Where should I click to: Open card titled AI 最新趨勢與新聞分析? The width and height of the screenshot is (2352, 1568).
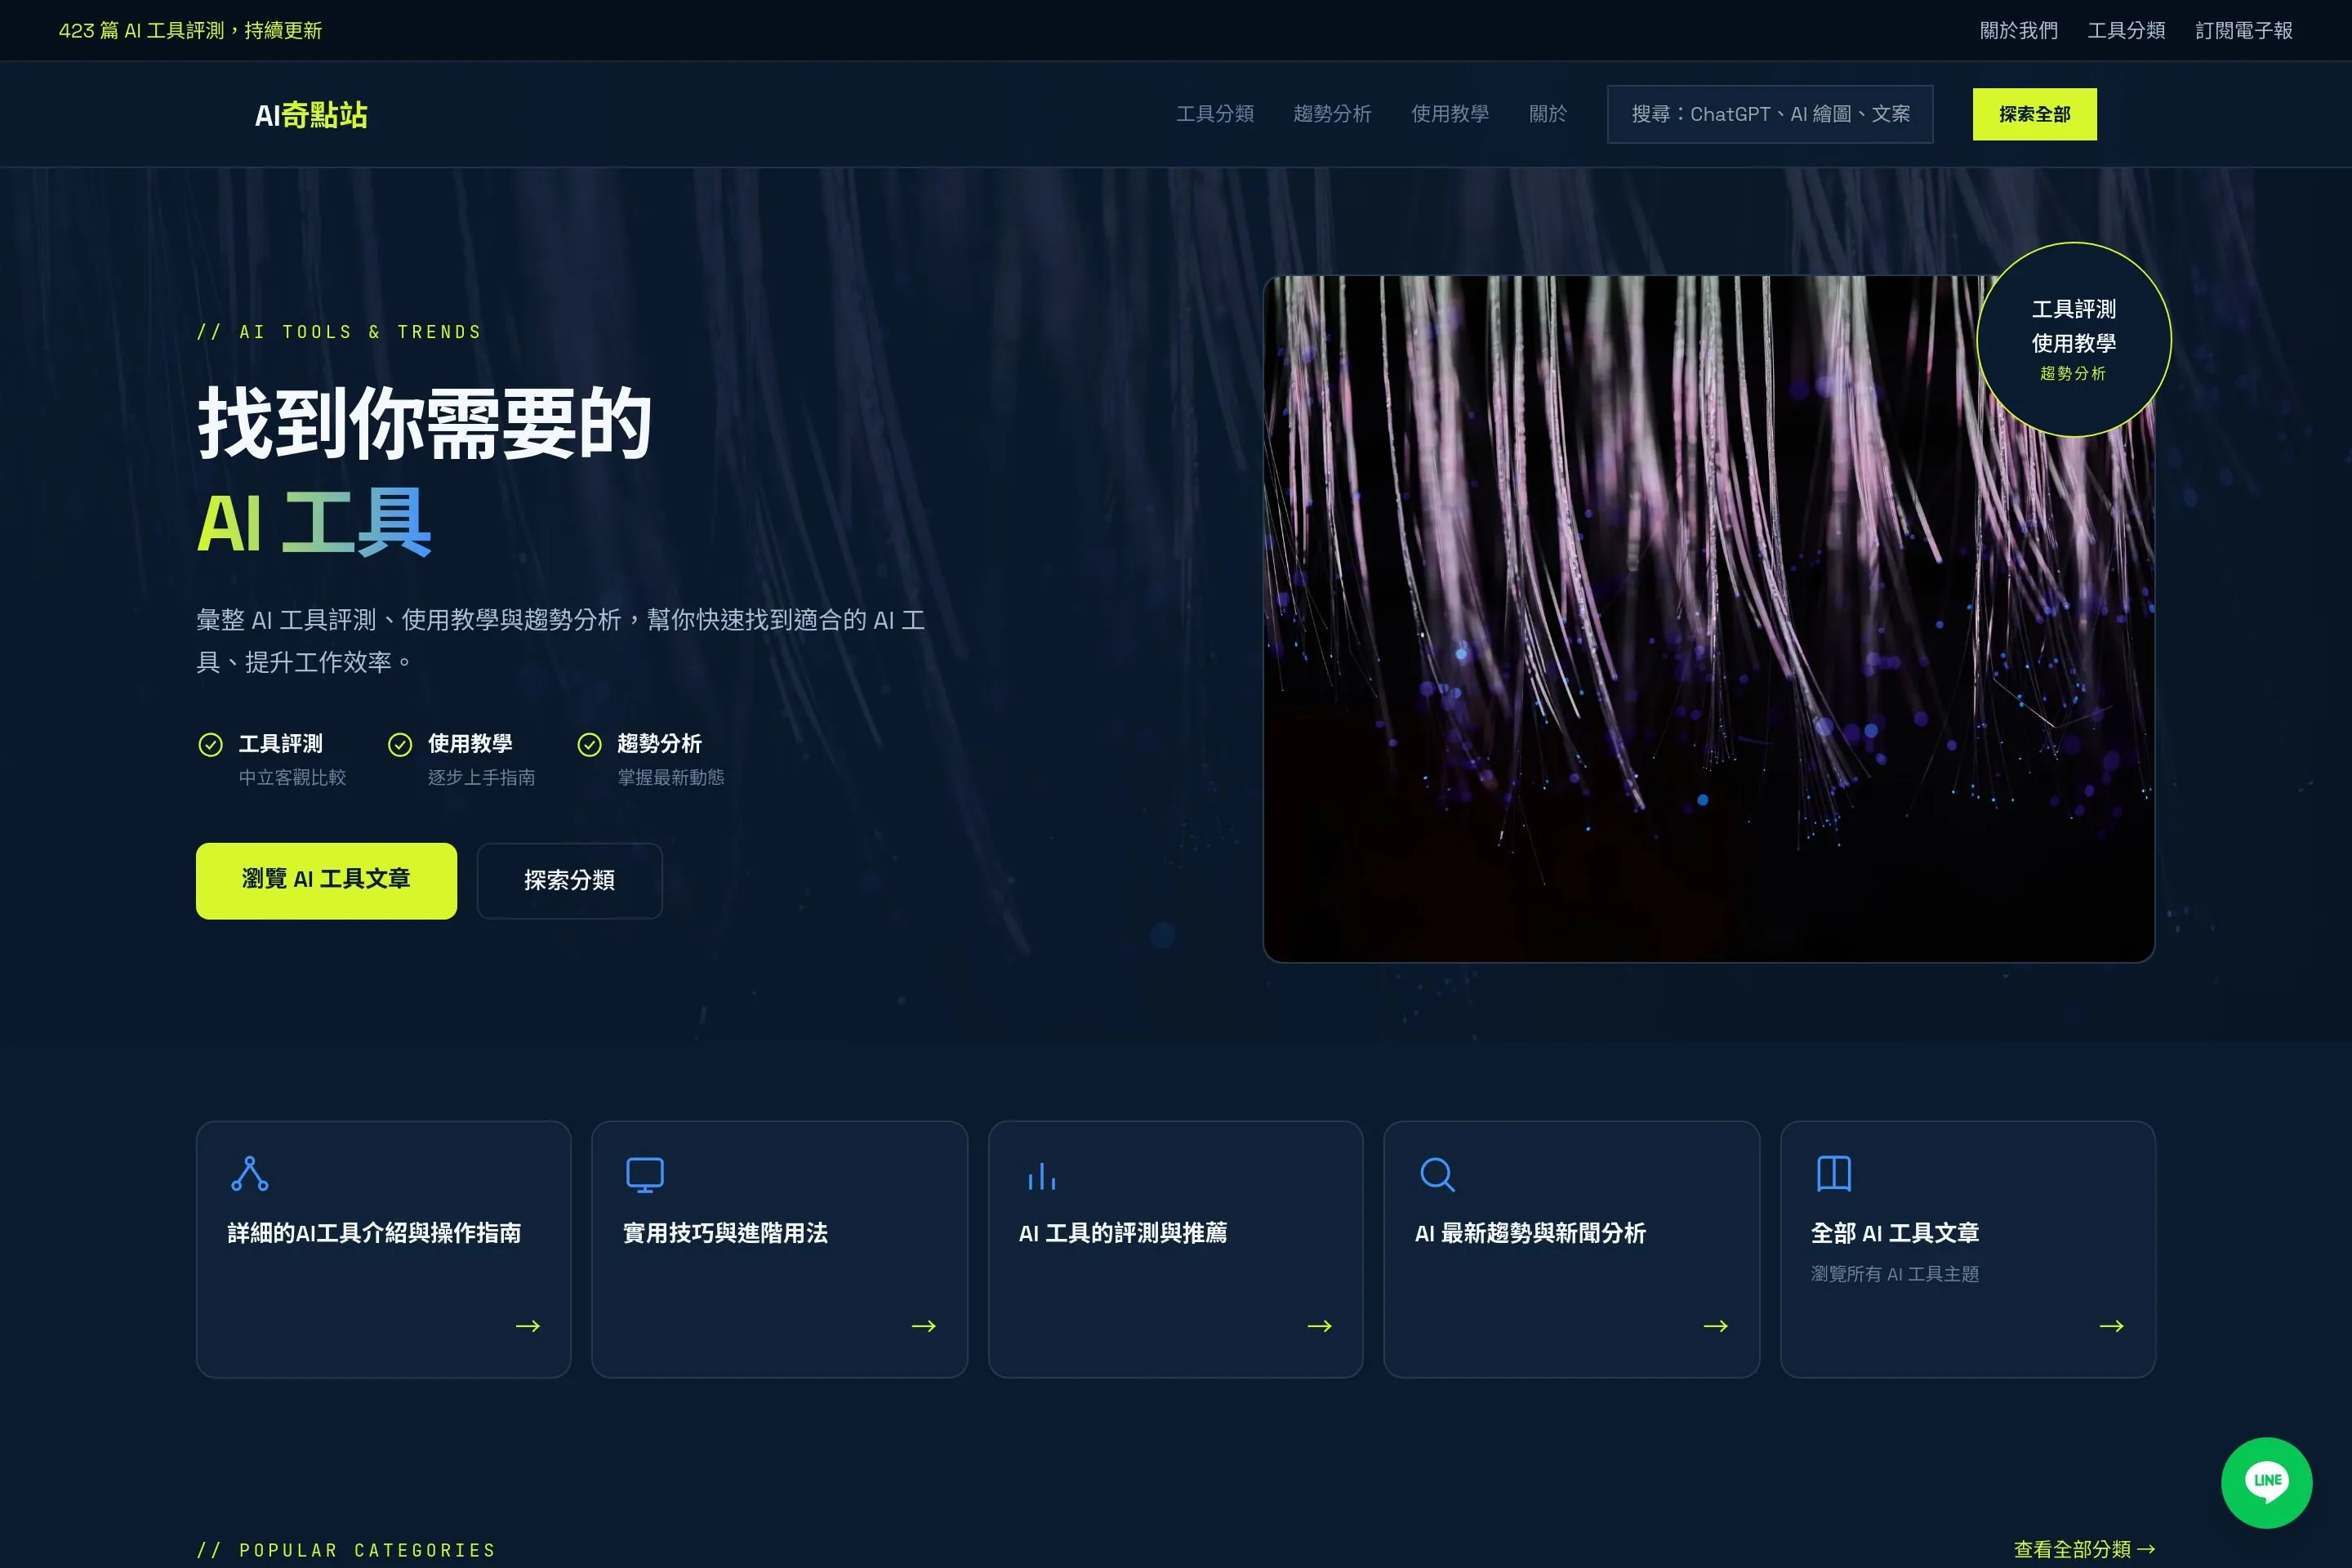click(1571, 1249)
